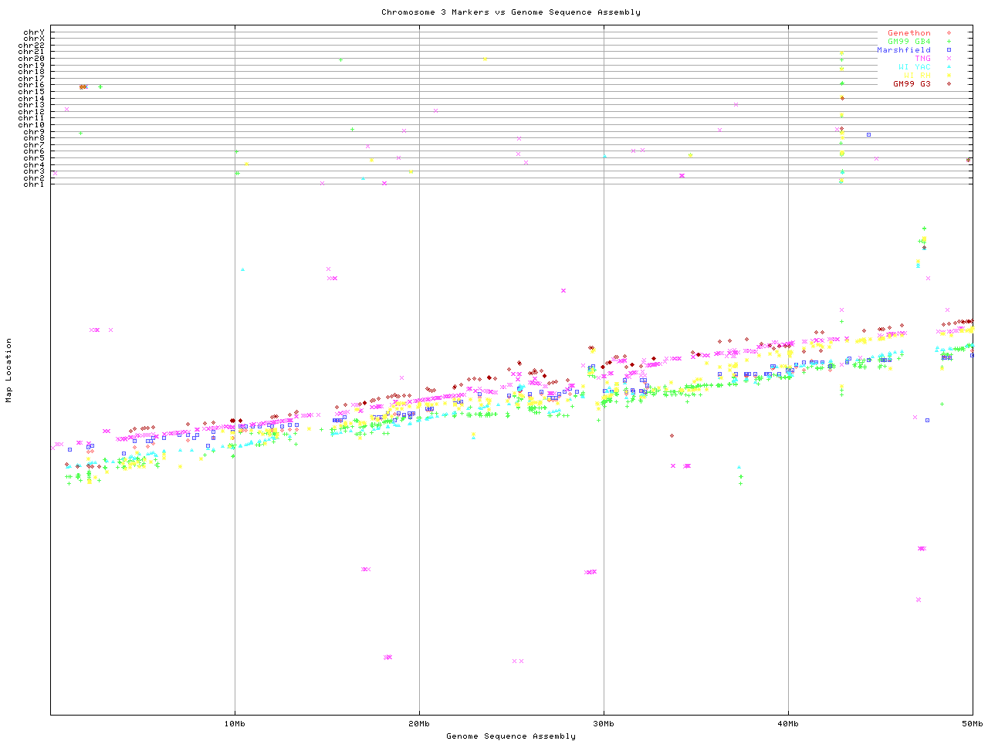This screenshot has width=988, height=741.
Task: Click the TNG magenta cross legend symbol
Action: (x=949, y=59)
